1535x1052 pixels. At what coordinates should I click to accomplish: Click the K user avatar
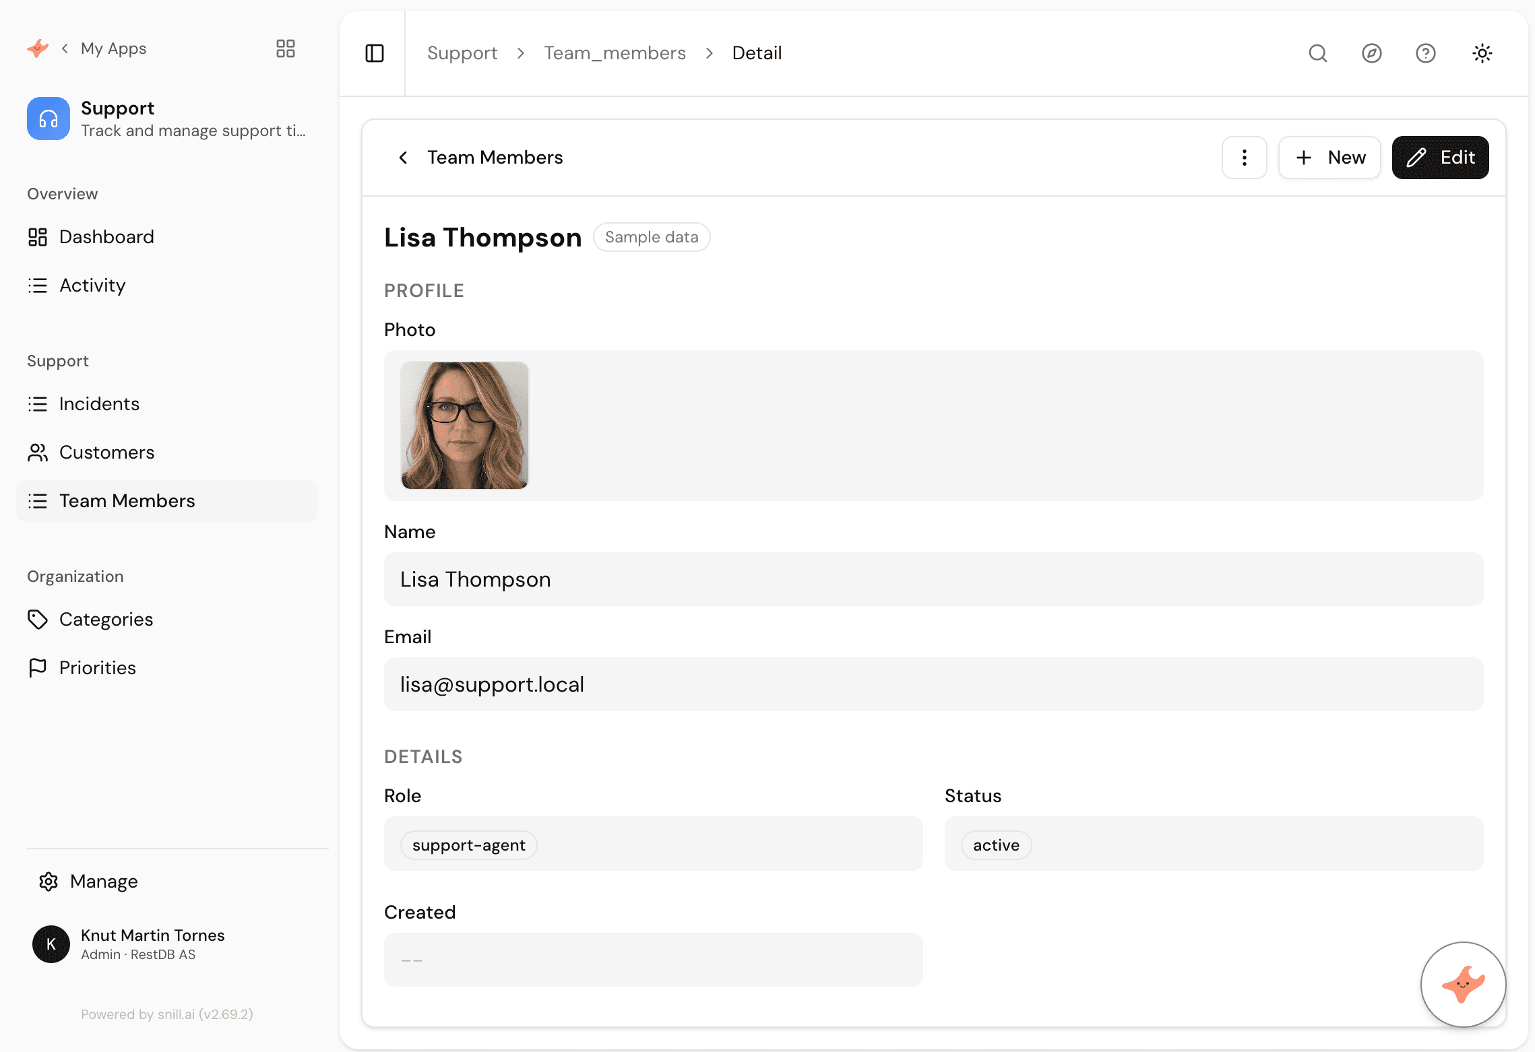pyautogui.click(x=51, y=944)
